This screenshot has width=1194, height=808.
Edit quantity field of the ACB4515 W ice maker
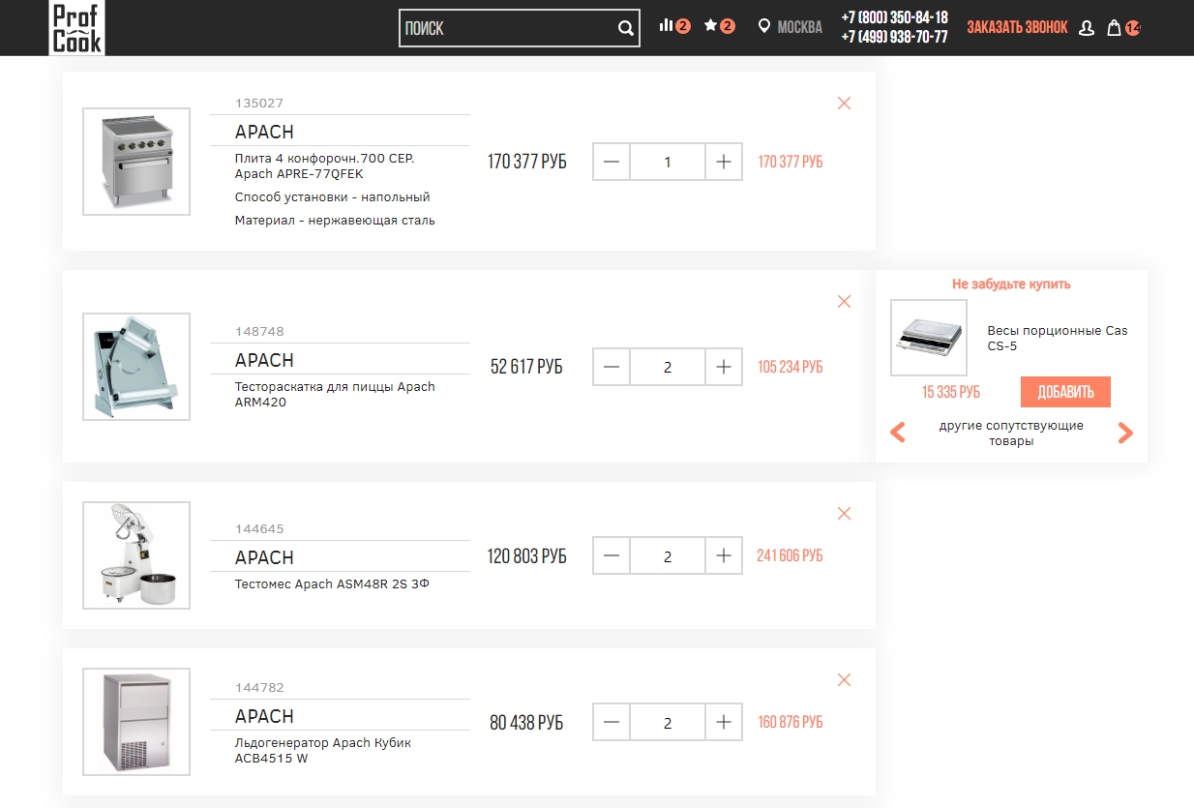click(668, 722)
